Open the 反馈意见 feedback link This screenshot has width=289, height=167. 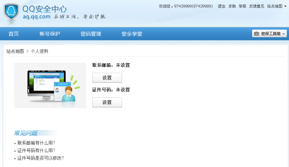tap(256, 6)
